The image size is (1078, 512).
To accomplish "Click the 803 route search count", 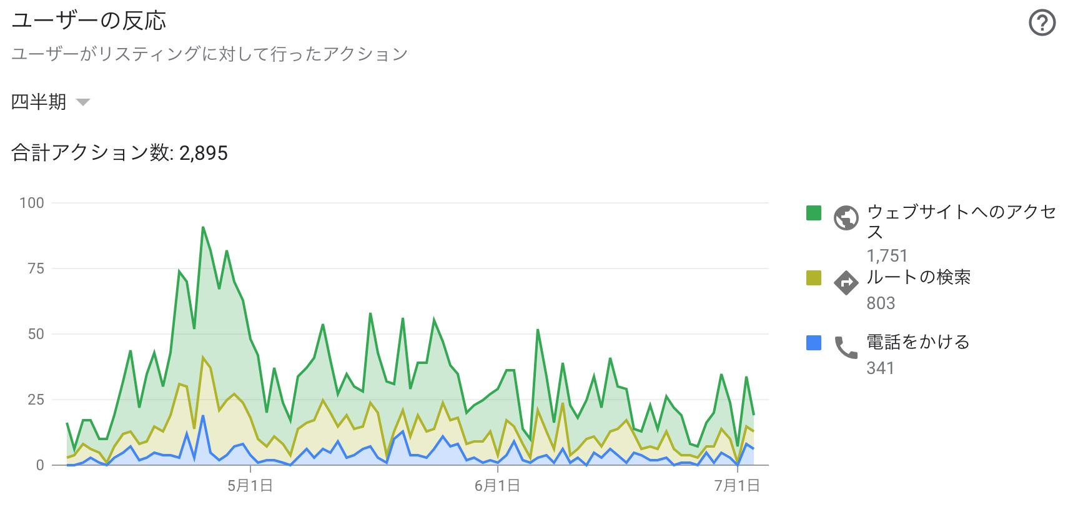I will point(881,303).
